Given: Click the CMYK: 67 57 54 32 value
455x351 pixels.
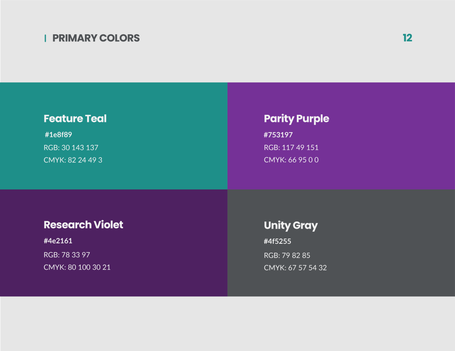Looking at the screenshot, I should click(295, 268).
